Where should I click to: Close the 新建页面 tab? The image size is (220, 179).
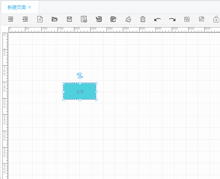click(x=30, y=7)
